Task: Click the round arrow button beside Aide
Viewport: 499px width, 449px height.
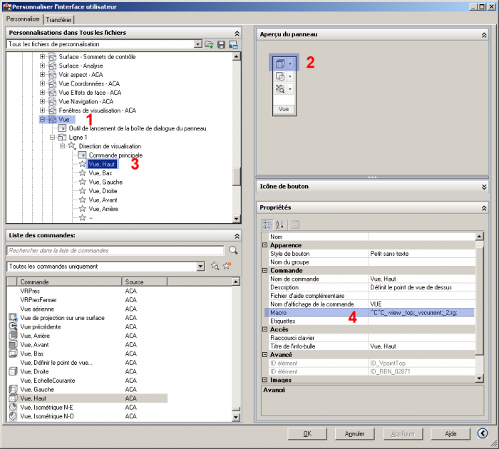Action: (x=483, y=433)
